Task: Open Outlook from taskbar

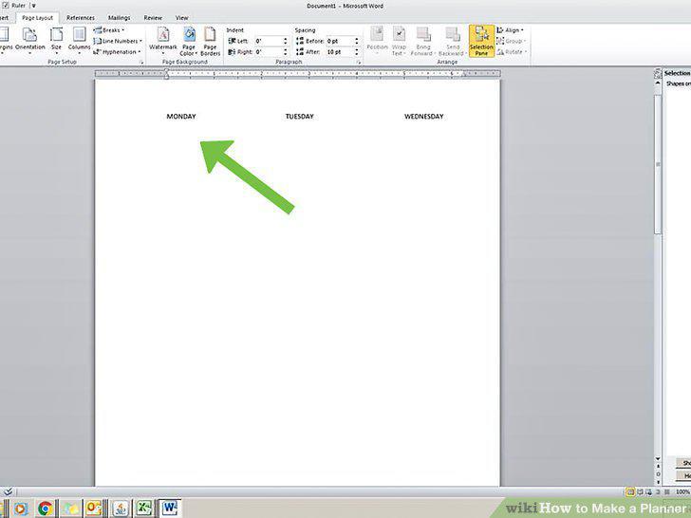Action: click(x=94, y=509)
